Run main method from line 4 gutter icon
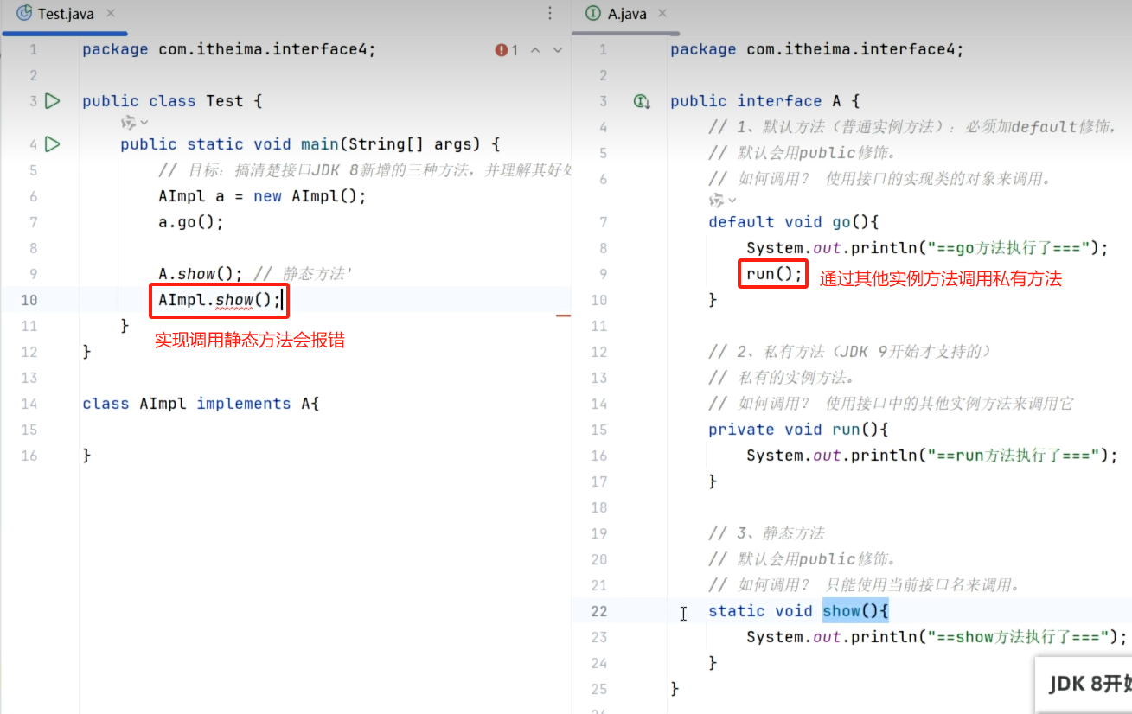 52,144
